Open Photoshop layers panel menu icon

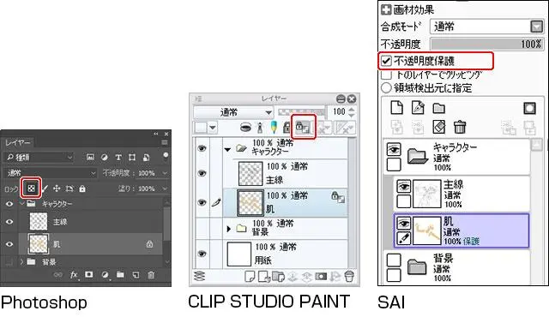pos(165,142)
